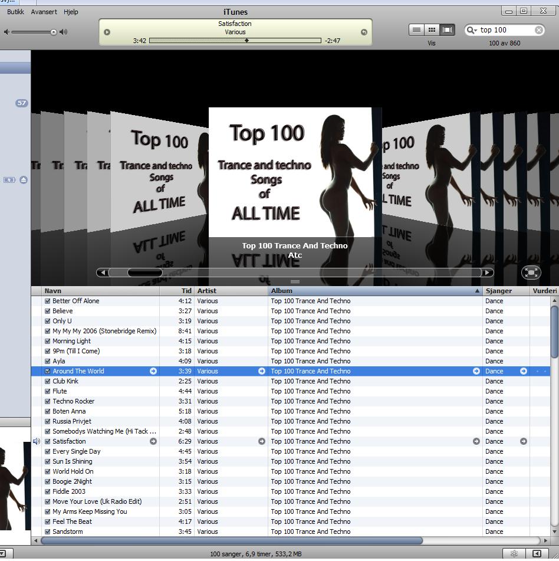The height and width of the screenshot is (561, 559).
Task: Click the battery device icon in sidebar
Action: point(9,180)
